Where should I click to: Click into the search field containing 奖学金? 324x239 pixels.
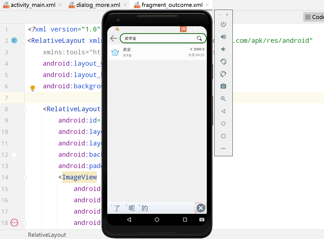[163, 38]
